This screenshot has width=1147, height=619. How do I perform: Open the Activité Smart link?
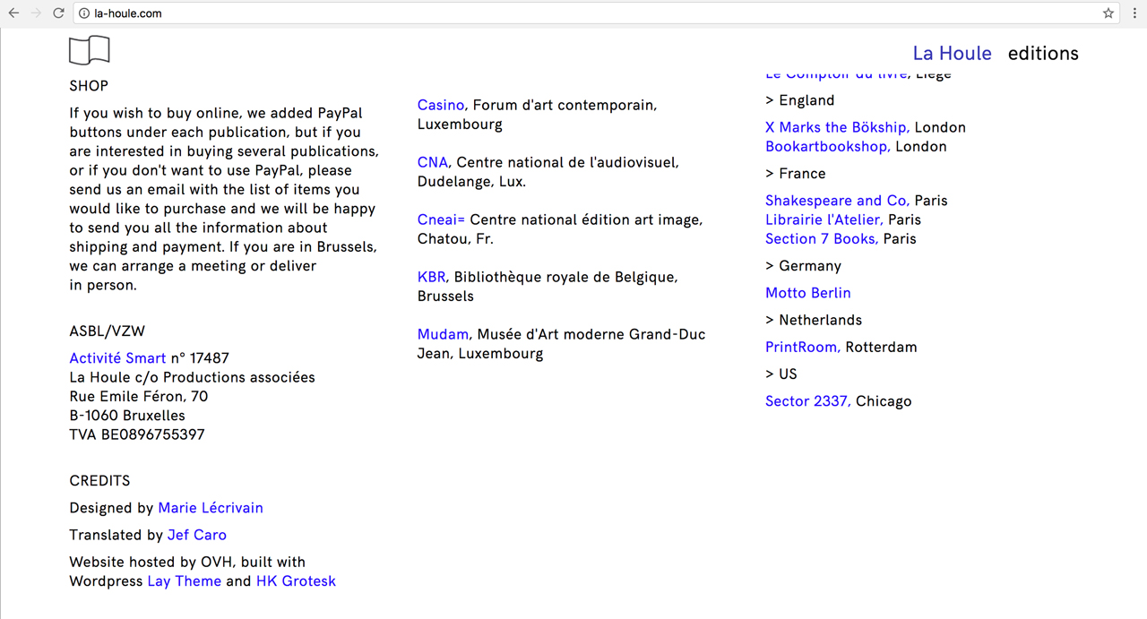click(117, 358)
